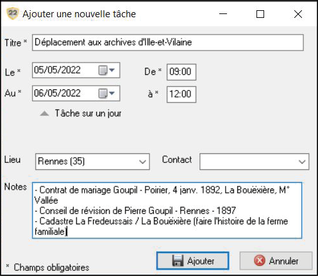Select the 06/05/2022 end date field
Viewport: 318px width, 276px height.
pos(76,93)
